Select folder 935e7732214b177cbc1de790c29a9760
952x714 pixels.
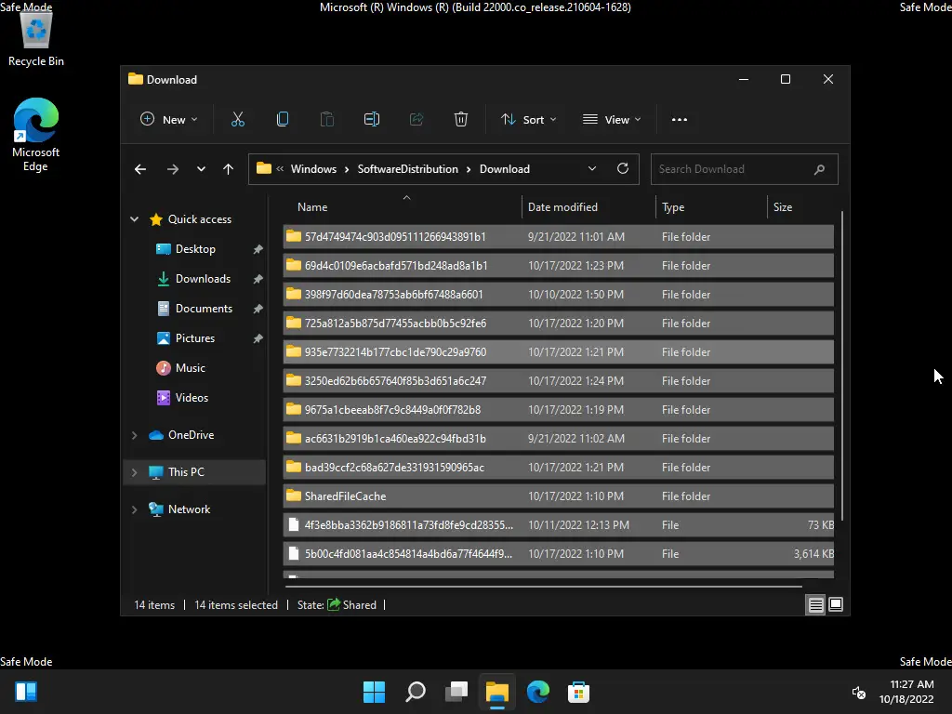(x=559, y=352)
